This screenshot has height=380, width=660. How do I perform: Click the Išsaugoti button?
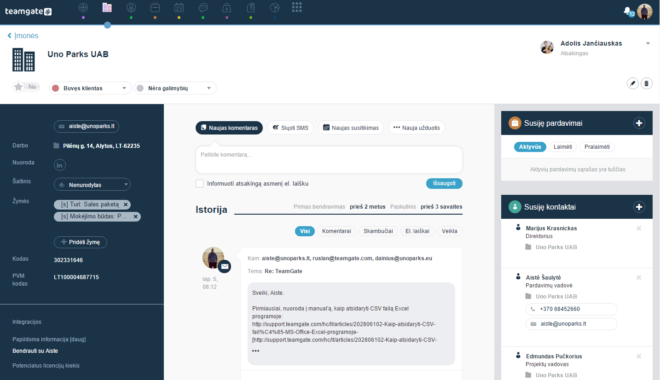click(444, 183)
